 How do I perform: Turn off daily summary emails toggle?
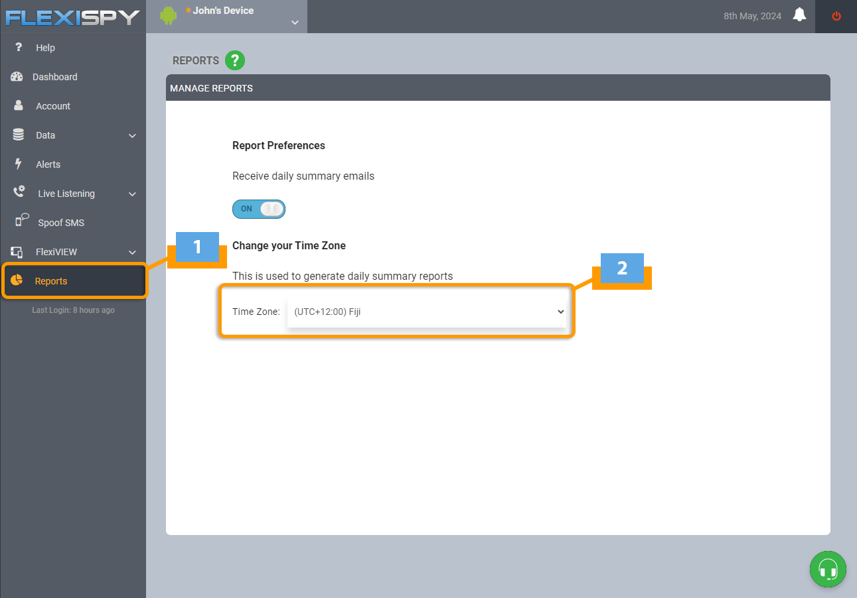pos(259,209)
